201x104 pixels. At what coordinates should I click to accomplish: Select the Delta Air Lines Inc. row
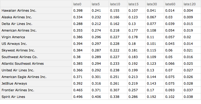click(x=100, y=24)
